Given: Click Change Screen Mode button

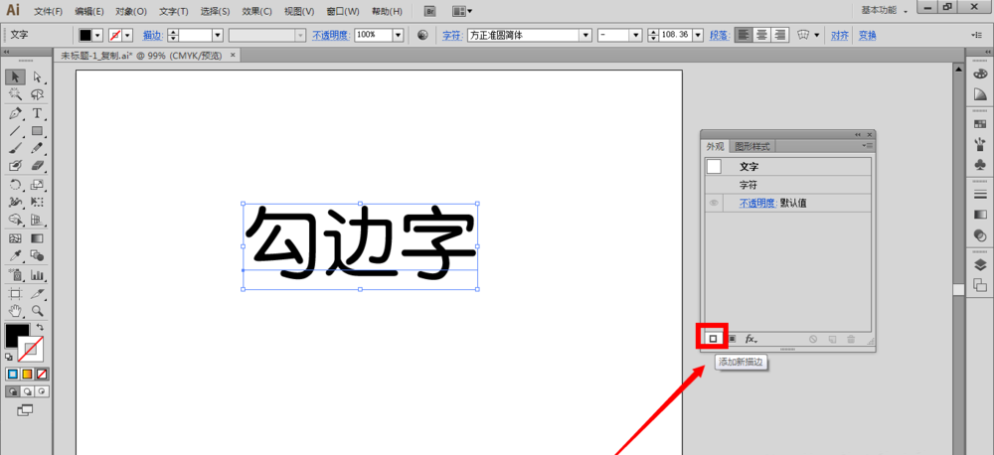Looking at the screenshot, I should tap(26, 409).
